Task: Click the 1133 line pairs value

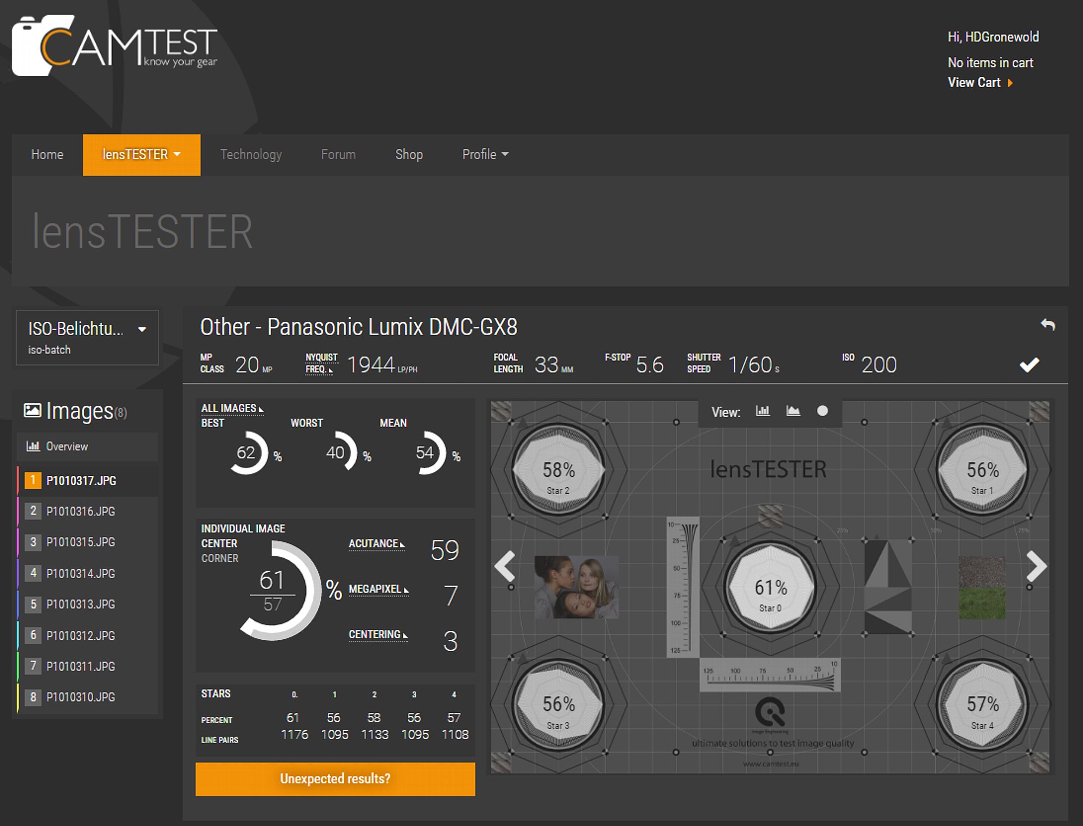Action: pyautogui.click(x=375, y=735)
